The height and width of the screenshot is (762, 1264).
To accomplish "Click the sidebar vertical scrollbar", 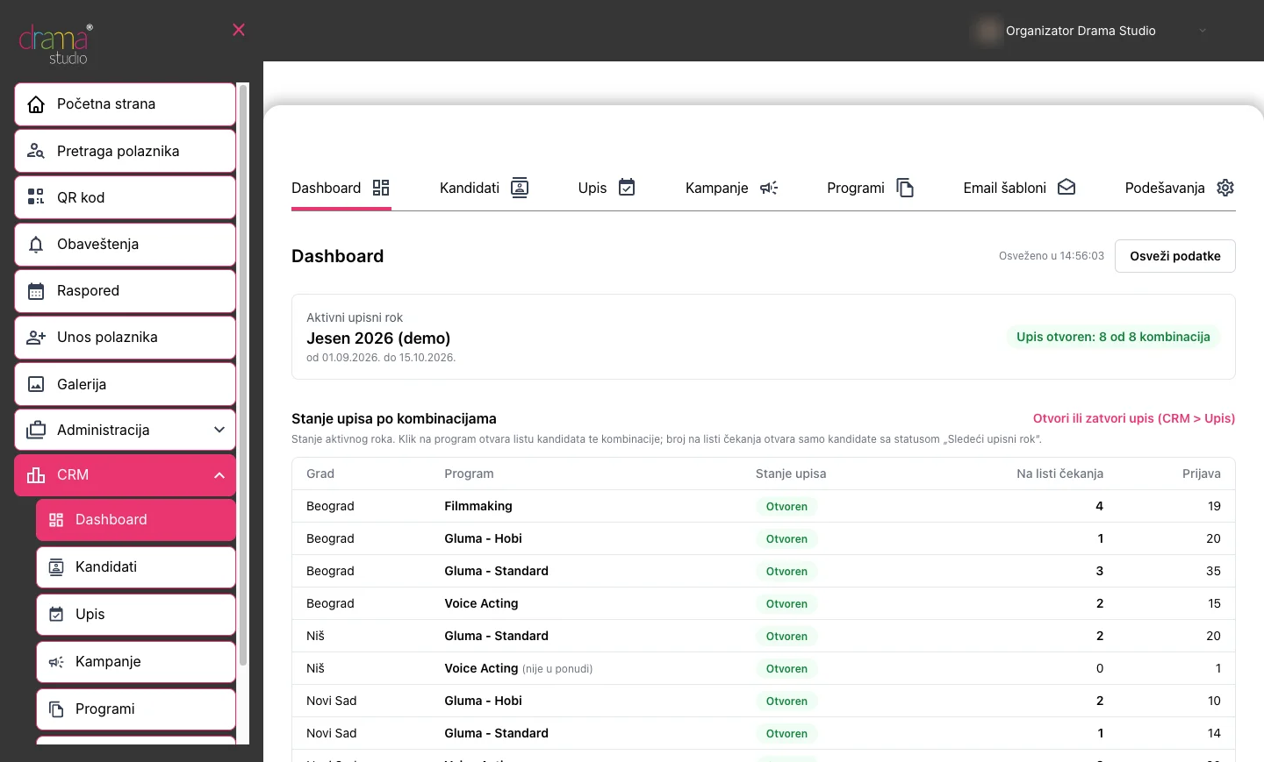I will 243,374.
